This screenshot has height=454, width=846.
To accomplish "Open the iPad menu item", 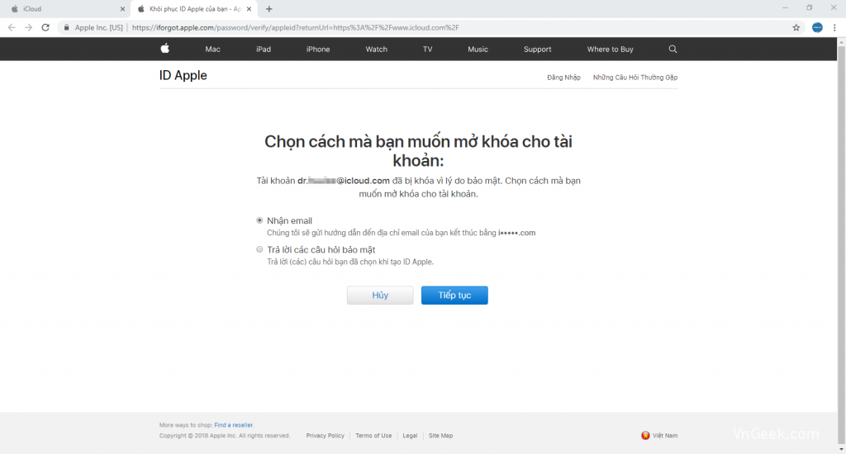I will [264, 49].
